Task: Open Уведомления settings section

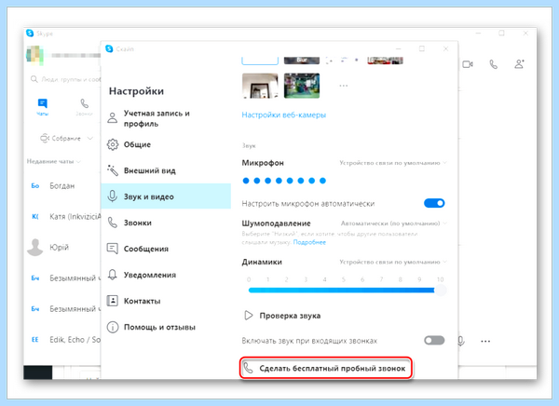Action: click(166, 275)
